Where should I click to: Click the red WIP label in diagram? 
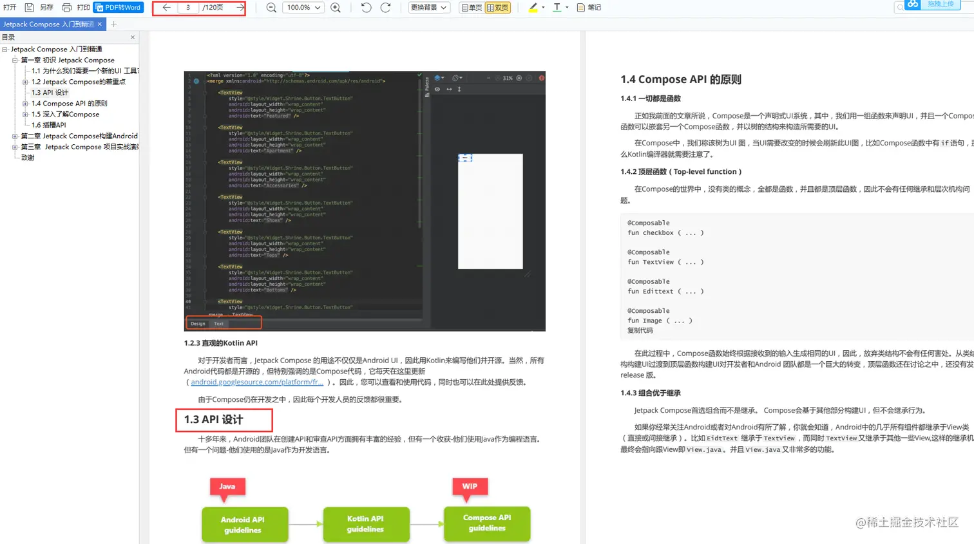coord(470,487)
